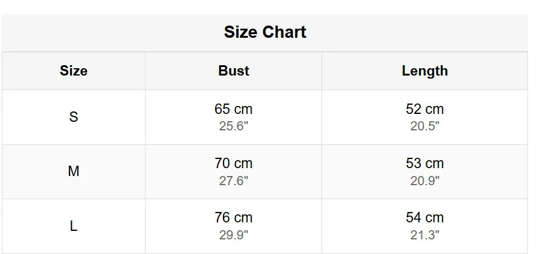Click the 76 cm bust value
The width and height of the screenshot is (542, 254).
[233, 218]
